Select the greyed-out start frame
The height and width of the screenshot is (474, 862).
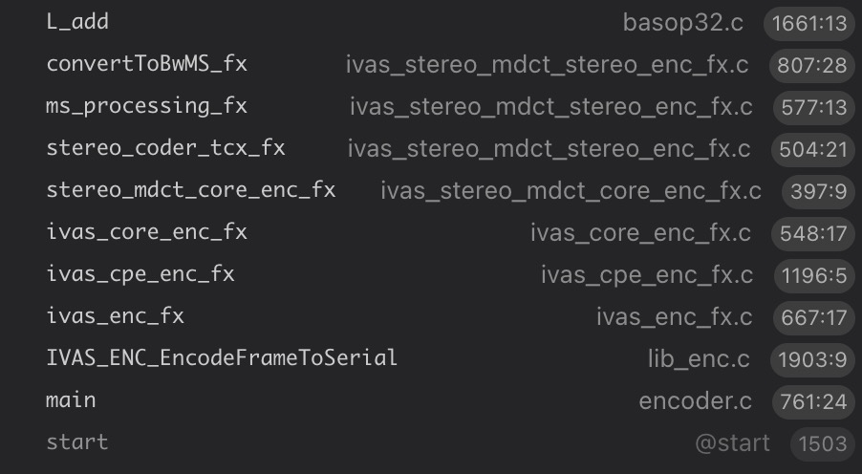point(77,442)
